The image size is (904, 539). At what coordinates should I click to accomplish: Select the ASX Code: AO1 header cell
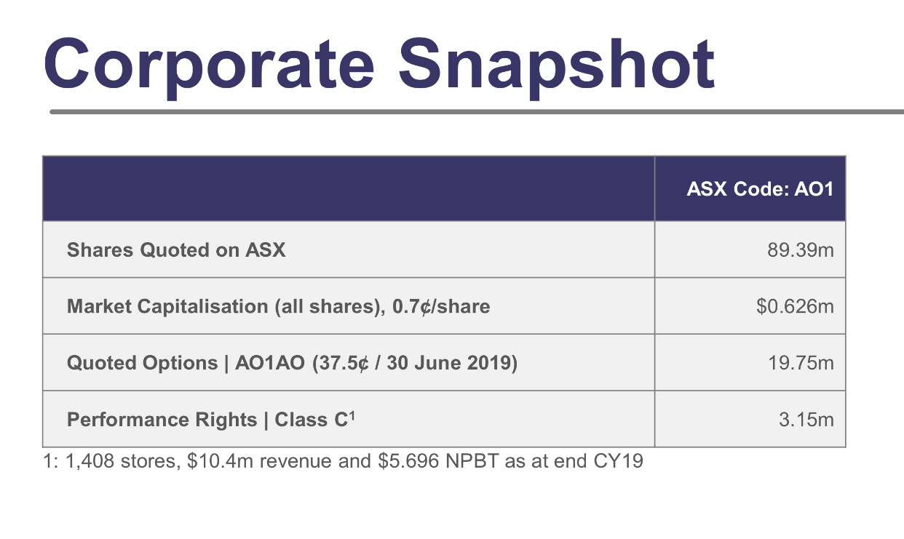(x=750, y=188)
